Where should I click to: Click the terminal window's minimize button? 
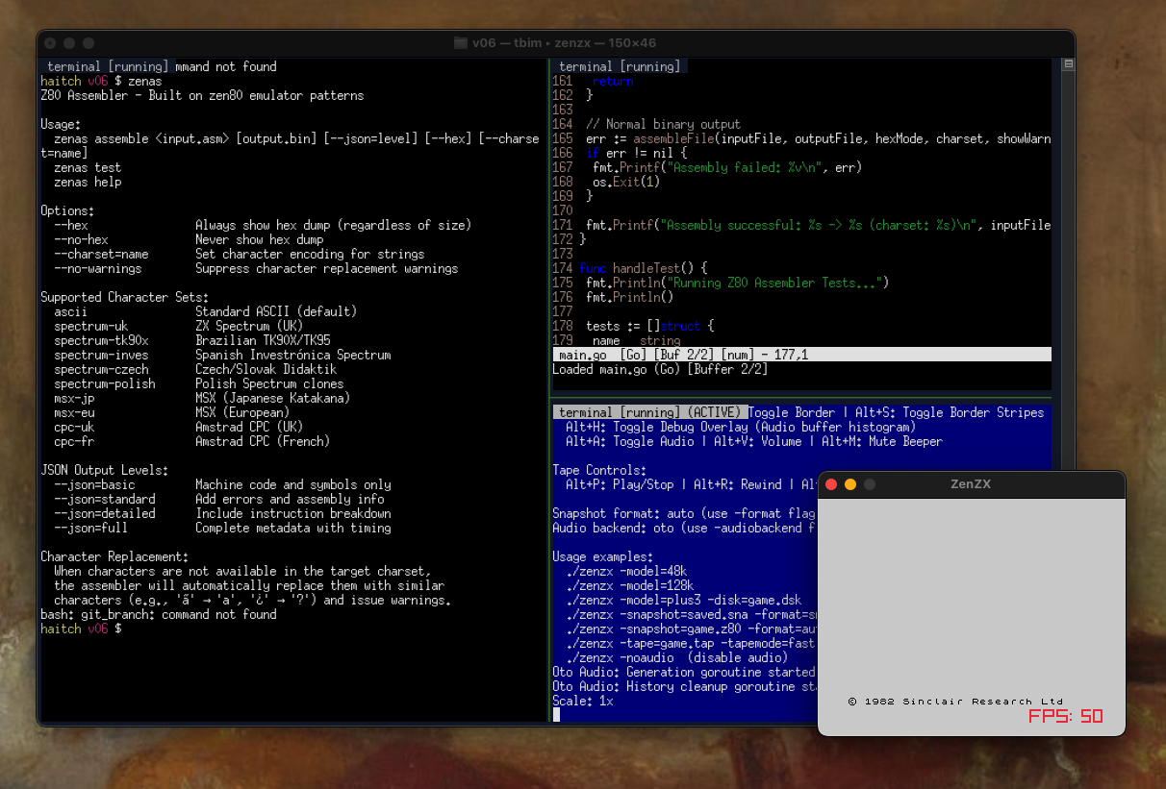point(69,43)
